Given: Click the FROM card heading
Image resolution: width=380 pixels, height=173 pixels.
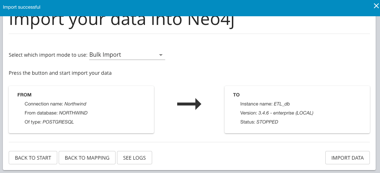Looking at the screenshot, I should 25,95.
